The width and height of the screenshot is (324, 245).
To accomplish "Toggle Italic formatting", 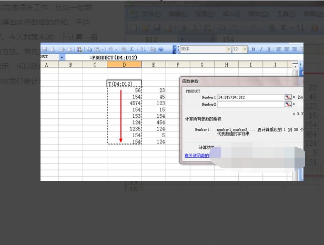I will click(261, 49).
